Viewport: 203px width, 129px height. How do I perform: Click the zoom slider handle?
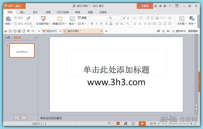(168, 124)
